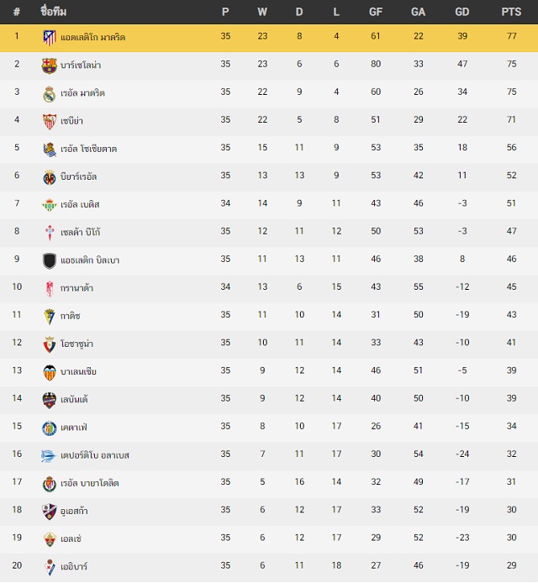Screen dimensions: 538x583
Task: Click the Valencia bat crest icon
Action: [x=49, y=372]
